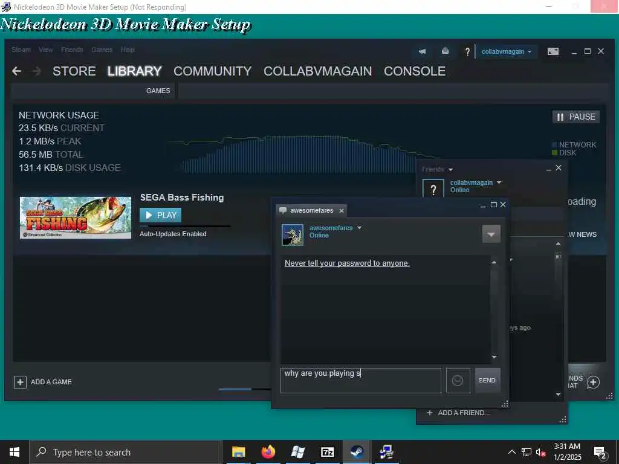Pause the current downloads
619x464 pixels.
coord(576,117)
